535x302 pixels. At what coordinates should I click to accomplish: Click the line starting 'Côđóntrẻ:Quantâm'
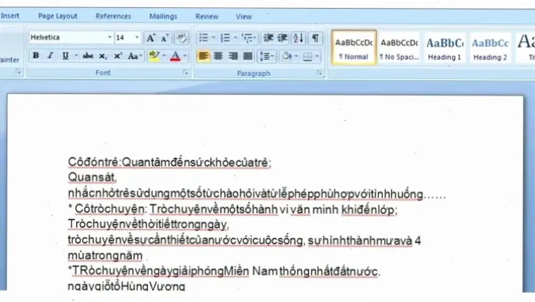pyautogui.click(x=169, y=162)
